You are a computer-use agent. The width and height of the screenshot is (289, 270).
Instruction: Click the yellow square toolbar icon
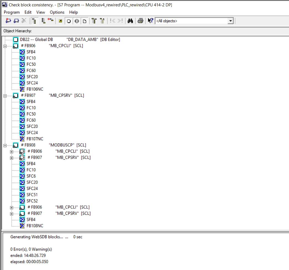[60, 21]
